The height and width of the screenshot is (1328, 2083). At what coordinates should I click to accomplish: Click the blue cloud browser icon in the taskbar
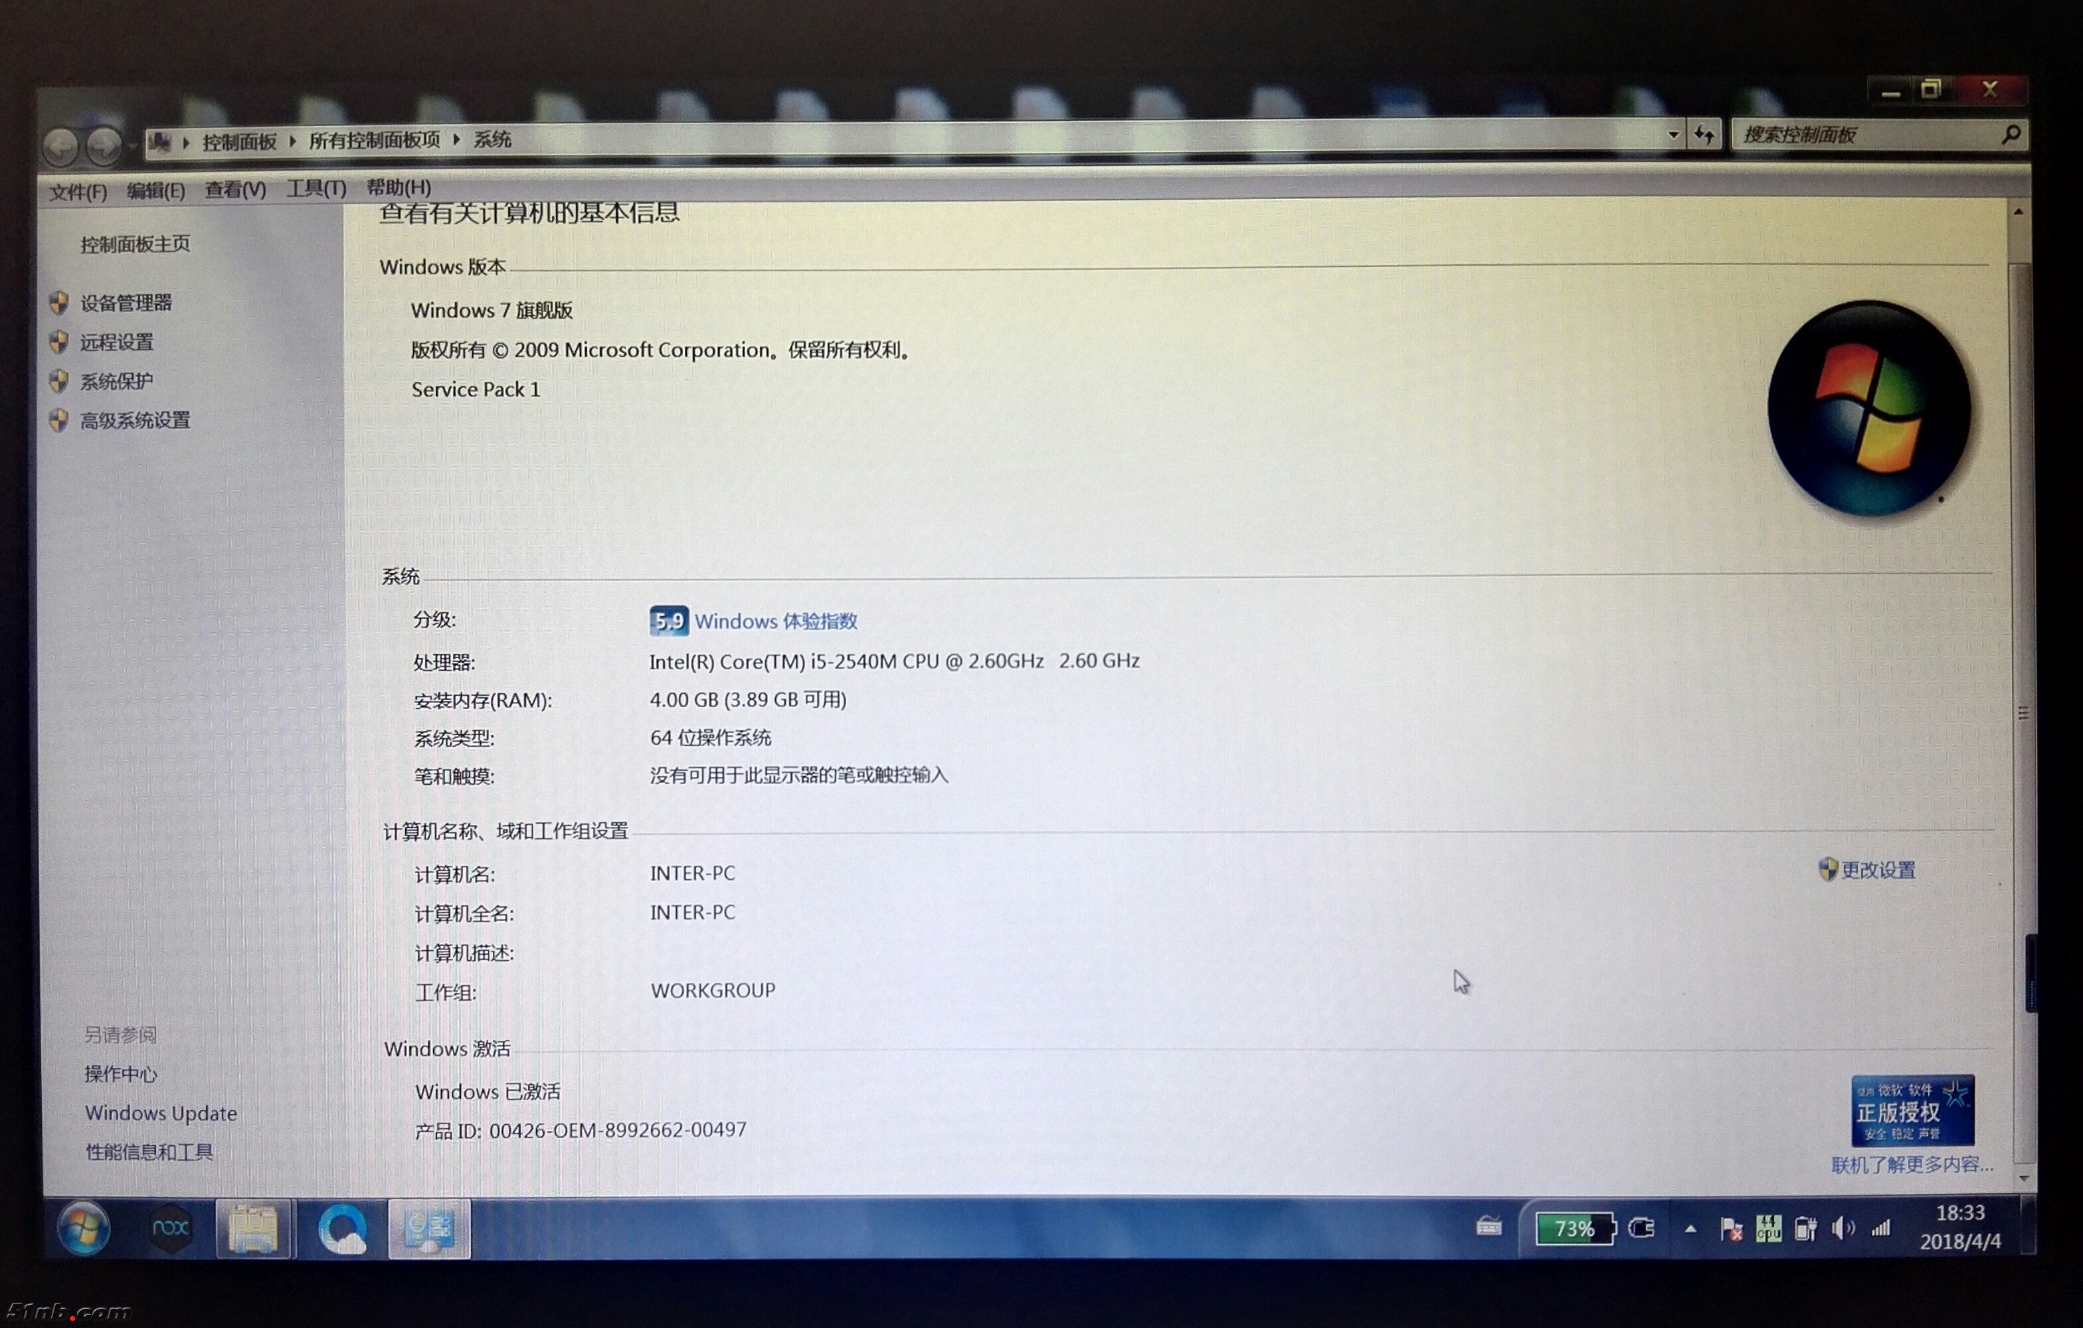tap(343, 1228)
